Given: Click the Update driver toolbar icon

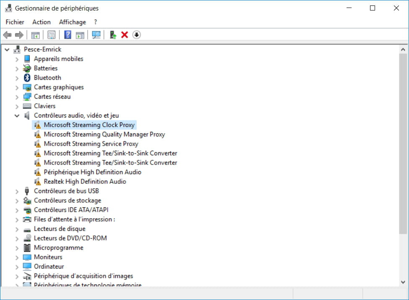Looking at the screenshot, I should [x=113, y=35].
